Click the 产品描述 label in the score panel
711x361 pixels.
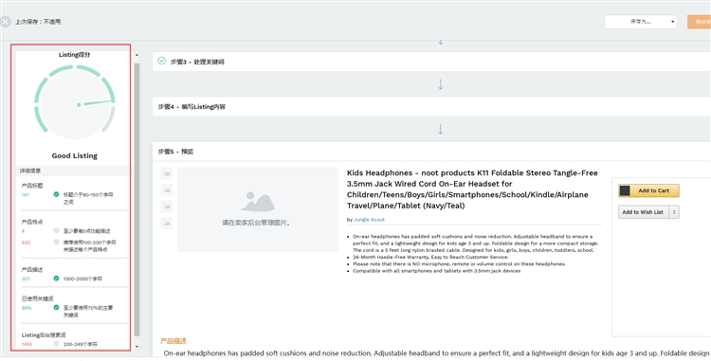(32, 269)
